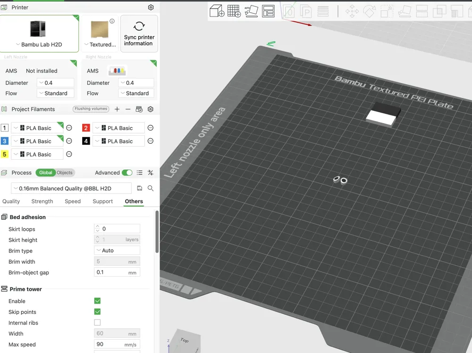This screenshot has width=472, height=353.
Task: Select the Rotate tool
Action: click(x=370, y=12)
